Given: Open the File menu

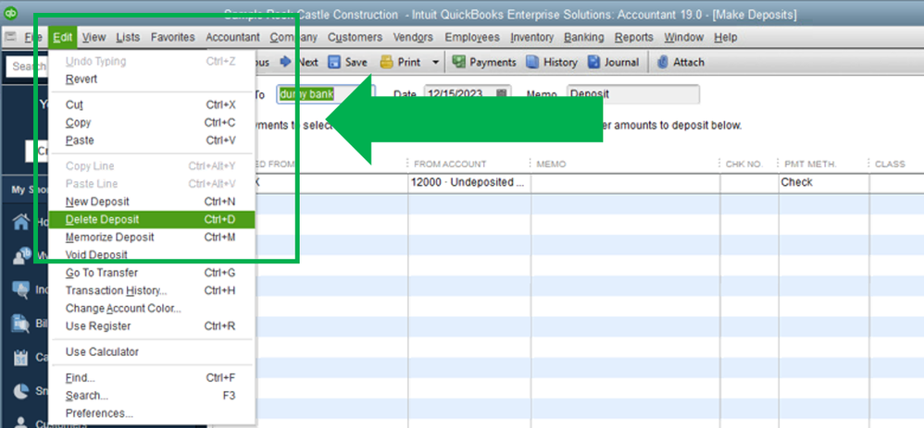Looking at the screenshot, I should pyautogui.click(x=33, y=37).
